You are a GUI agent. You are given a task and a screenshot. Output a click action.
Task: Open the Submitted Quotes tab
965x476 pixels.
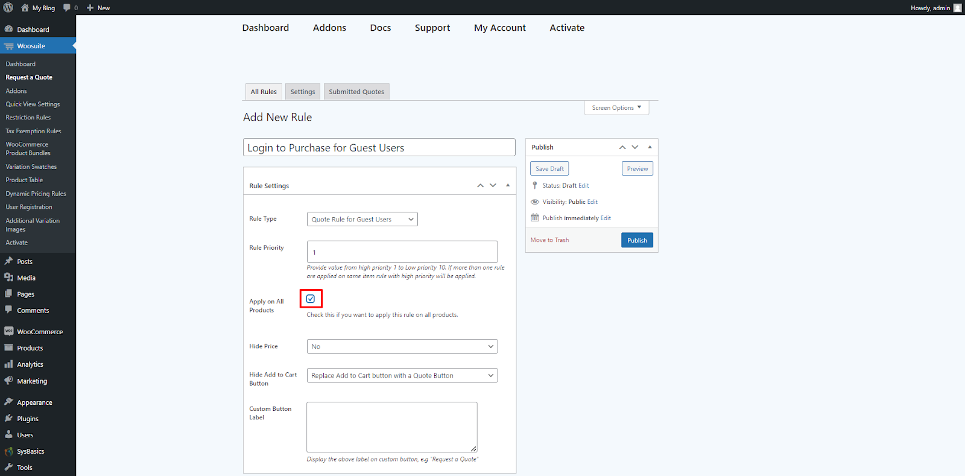point(356,92)
